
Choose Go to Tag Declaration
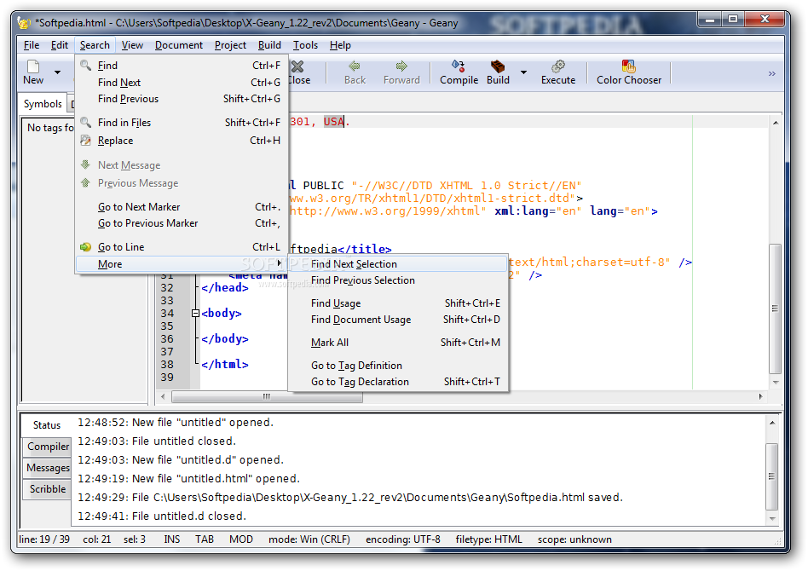click(x=398, y=382)
